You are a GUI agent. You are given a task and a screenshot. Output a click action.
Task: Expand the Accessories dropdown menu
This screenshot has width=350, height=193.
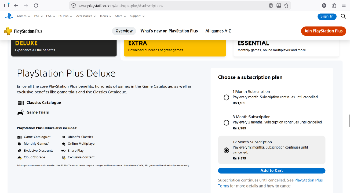(86, 16)
